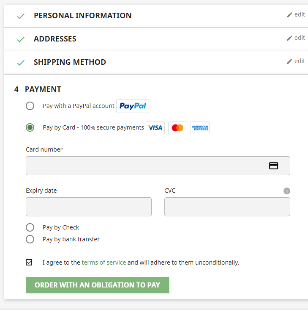Select Pay with a PayPal account
This screenshot has height=315, width=308.
click(x=30, y=106)
